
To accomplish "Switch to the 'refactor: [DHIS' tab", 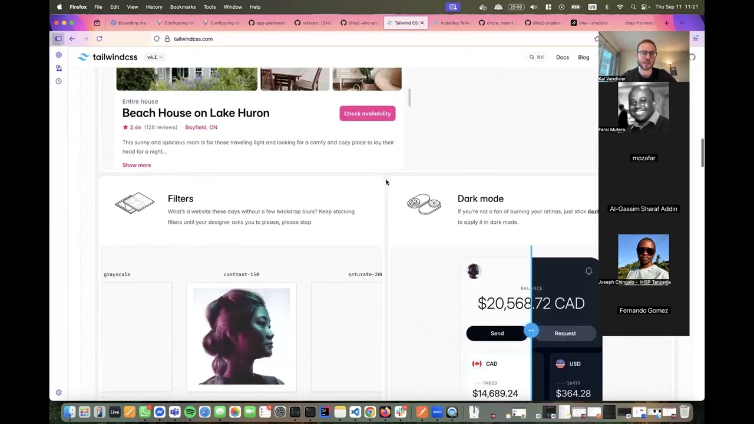I will tap(313, 23).
